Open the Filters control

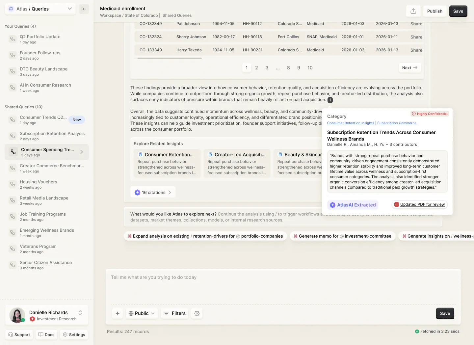click(x=175, y=313)
